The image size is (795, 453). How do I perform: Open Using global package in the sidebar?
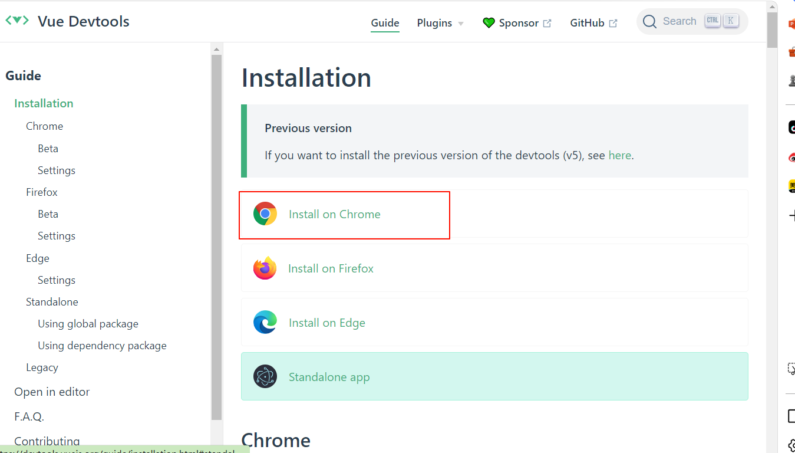click(88, 324)
